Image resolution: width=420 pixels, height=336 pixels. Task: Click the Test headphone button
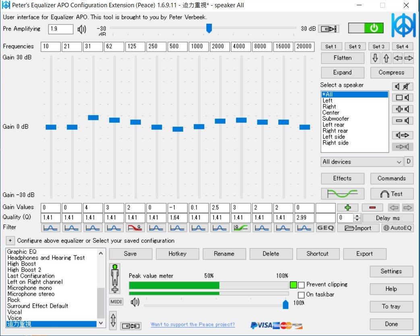click(391, 194)
